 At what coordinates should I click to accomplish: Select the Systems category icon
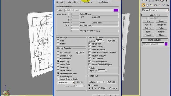(168, 5)
